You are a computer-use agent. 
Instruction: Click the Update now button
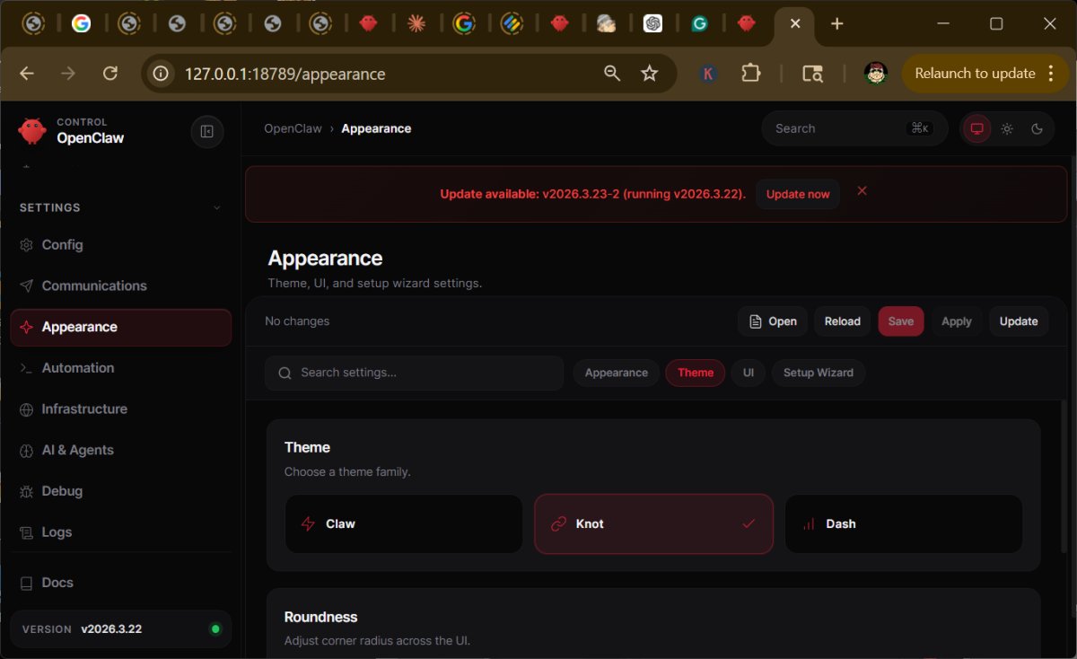[x=798, y=194]
